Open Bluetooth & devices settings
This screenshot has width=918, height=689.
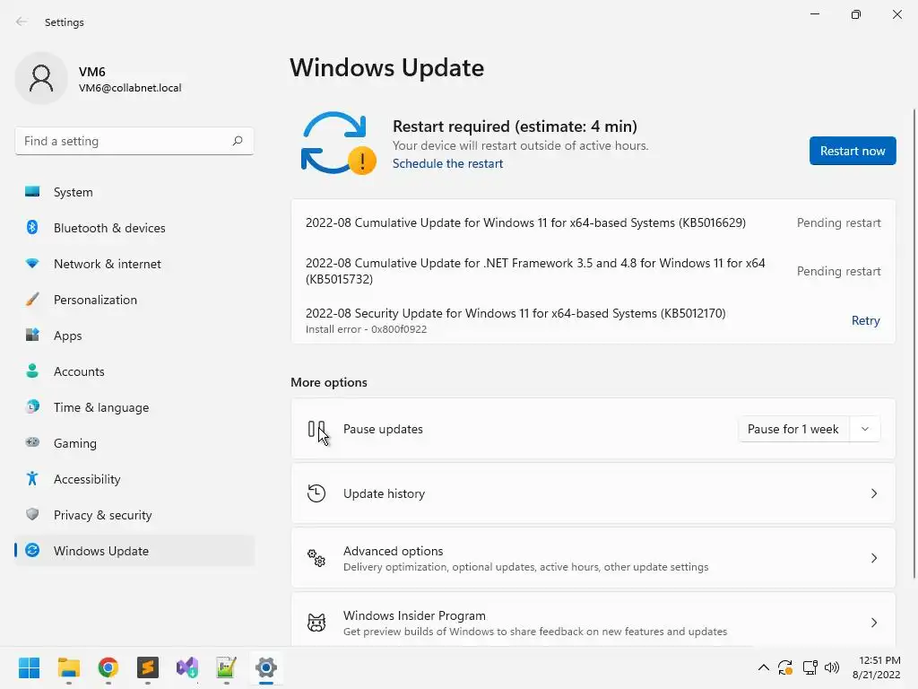tap(134, 228)
